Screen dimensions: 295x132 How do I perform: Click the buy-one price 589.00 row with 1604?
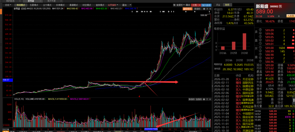(275, 48)
